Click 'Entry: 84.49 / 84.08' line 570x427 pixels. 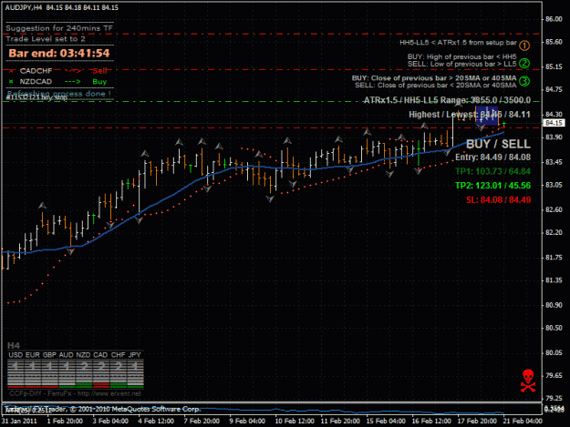(x=492, y=158)
